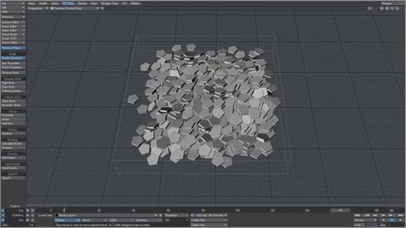The height and width of the screenshot is (228, 406).
Task: Select Lights edit mode
Action: 121,220
